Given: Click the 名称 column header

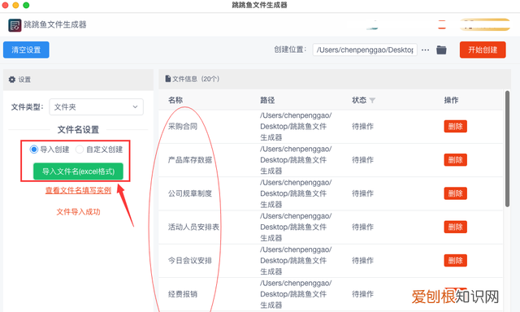Looking at the screenshot, I should (x=175, y=100).
